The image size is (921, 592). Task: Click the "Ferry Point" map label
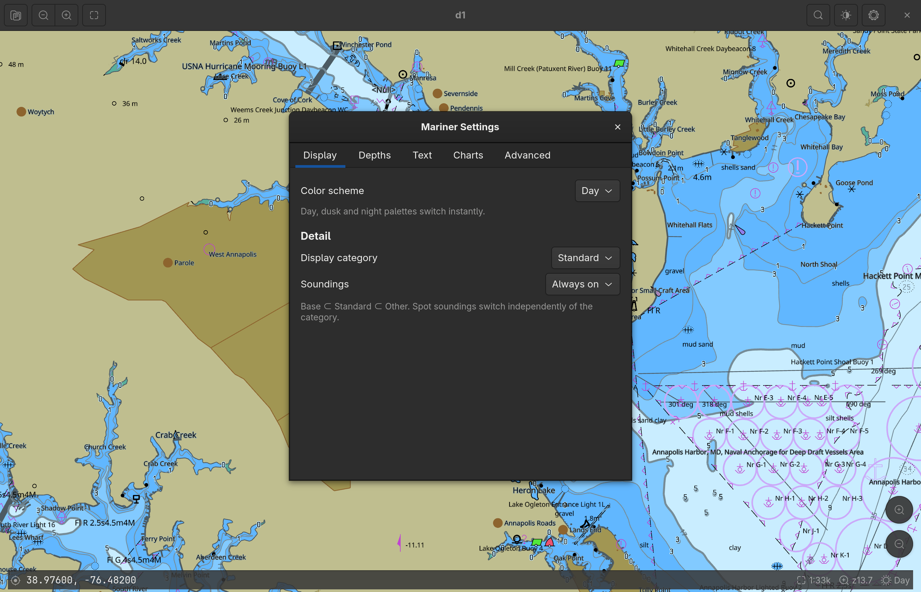tap(158, 539)
